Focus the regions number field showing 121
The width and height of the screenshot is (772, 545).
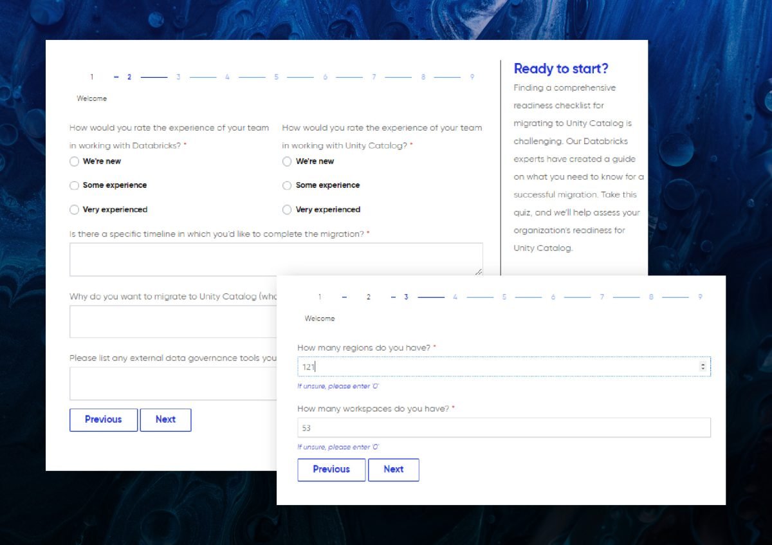pyautogui.click(x=504, y=367)
